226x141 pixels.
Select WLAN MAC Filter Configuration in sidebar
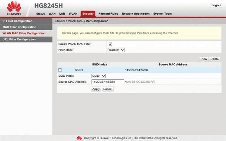(x=26, y=33)
